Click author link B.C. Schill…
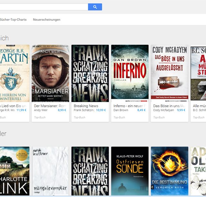 [x=200, y=110]
